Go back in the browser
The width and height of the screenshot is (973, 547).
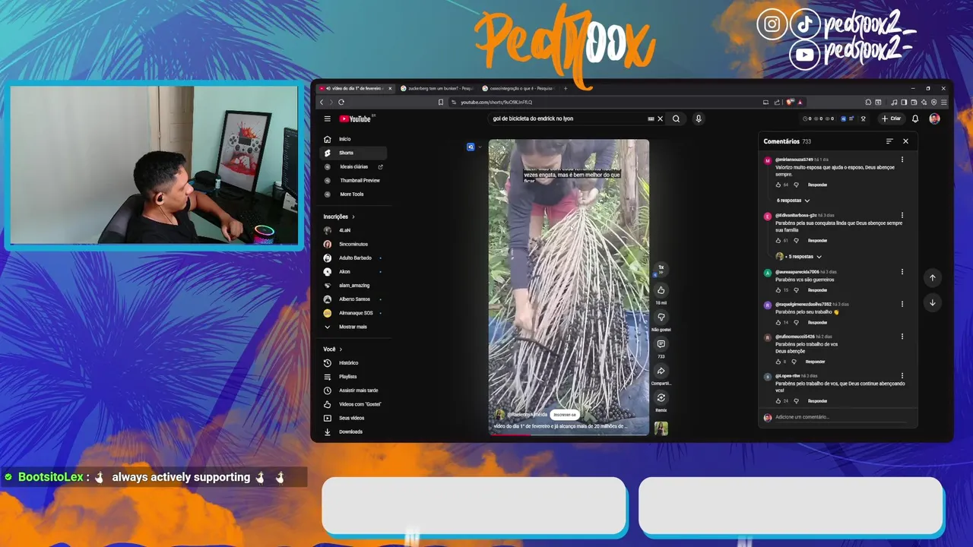point(322,102)
